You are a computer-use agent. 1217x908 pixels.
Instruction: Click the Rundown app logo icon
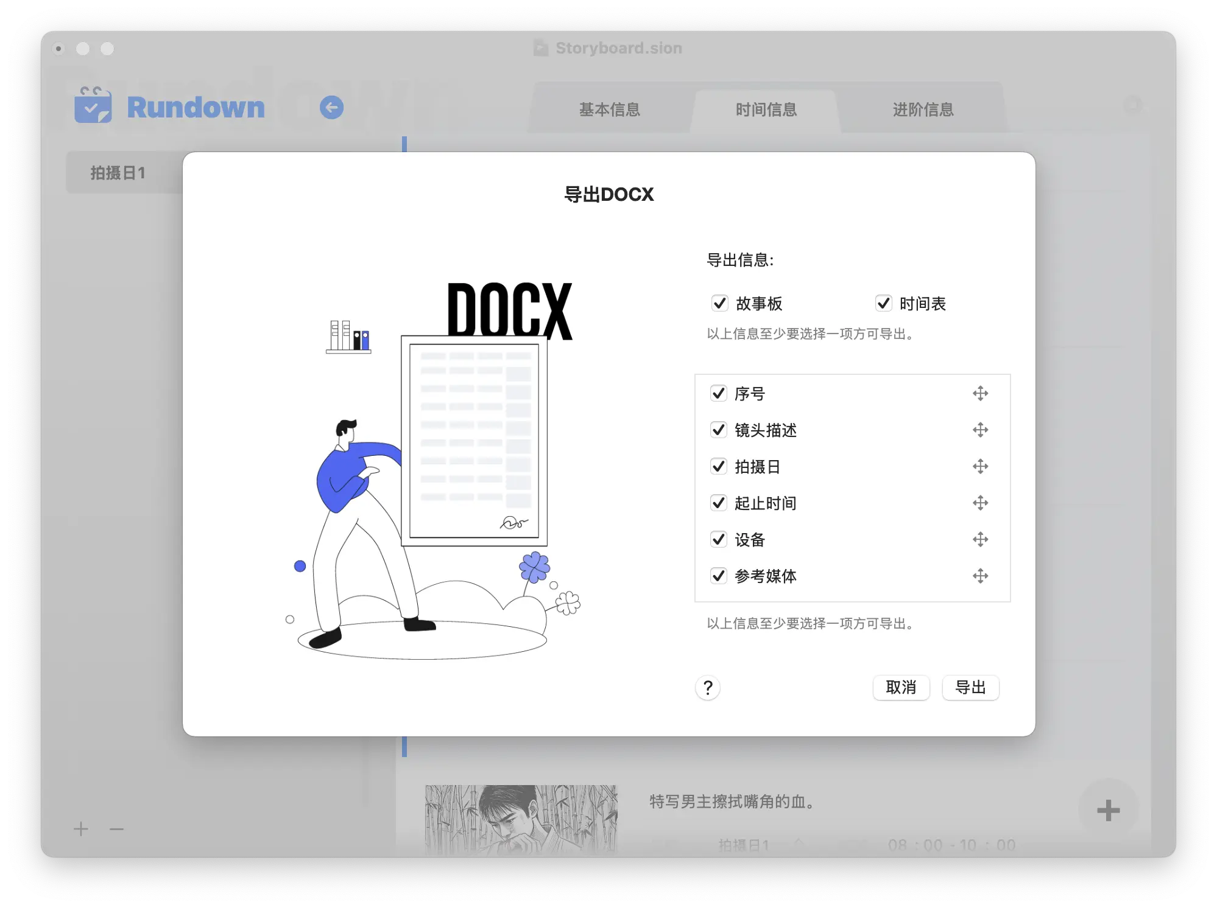[93, 107]
